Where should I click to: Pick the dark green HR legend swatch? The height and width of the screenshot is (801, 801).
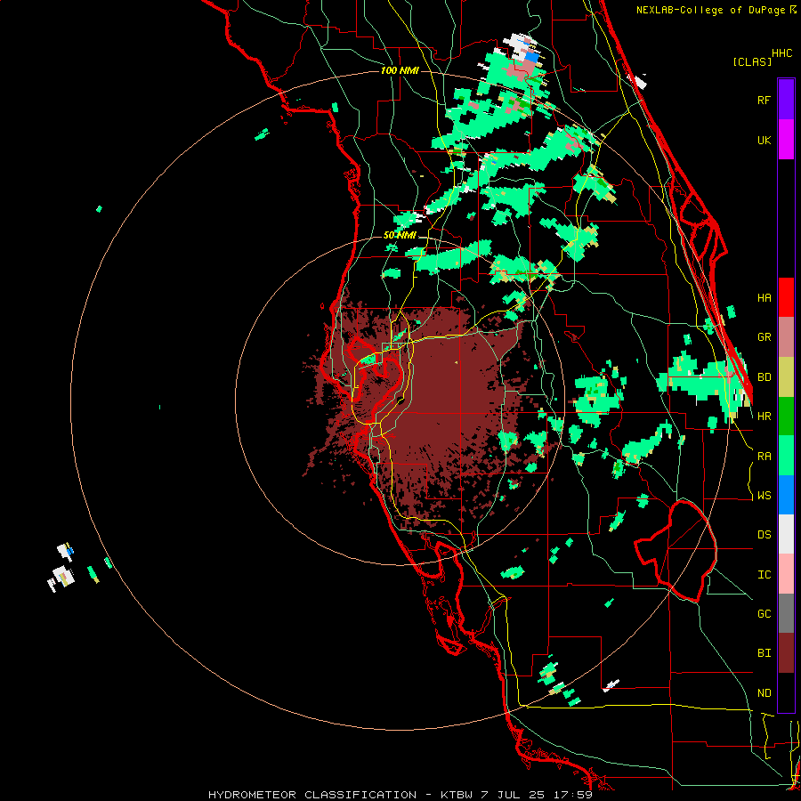(786, 416)
